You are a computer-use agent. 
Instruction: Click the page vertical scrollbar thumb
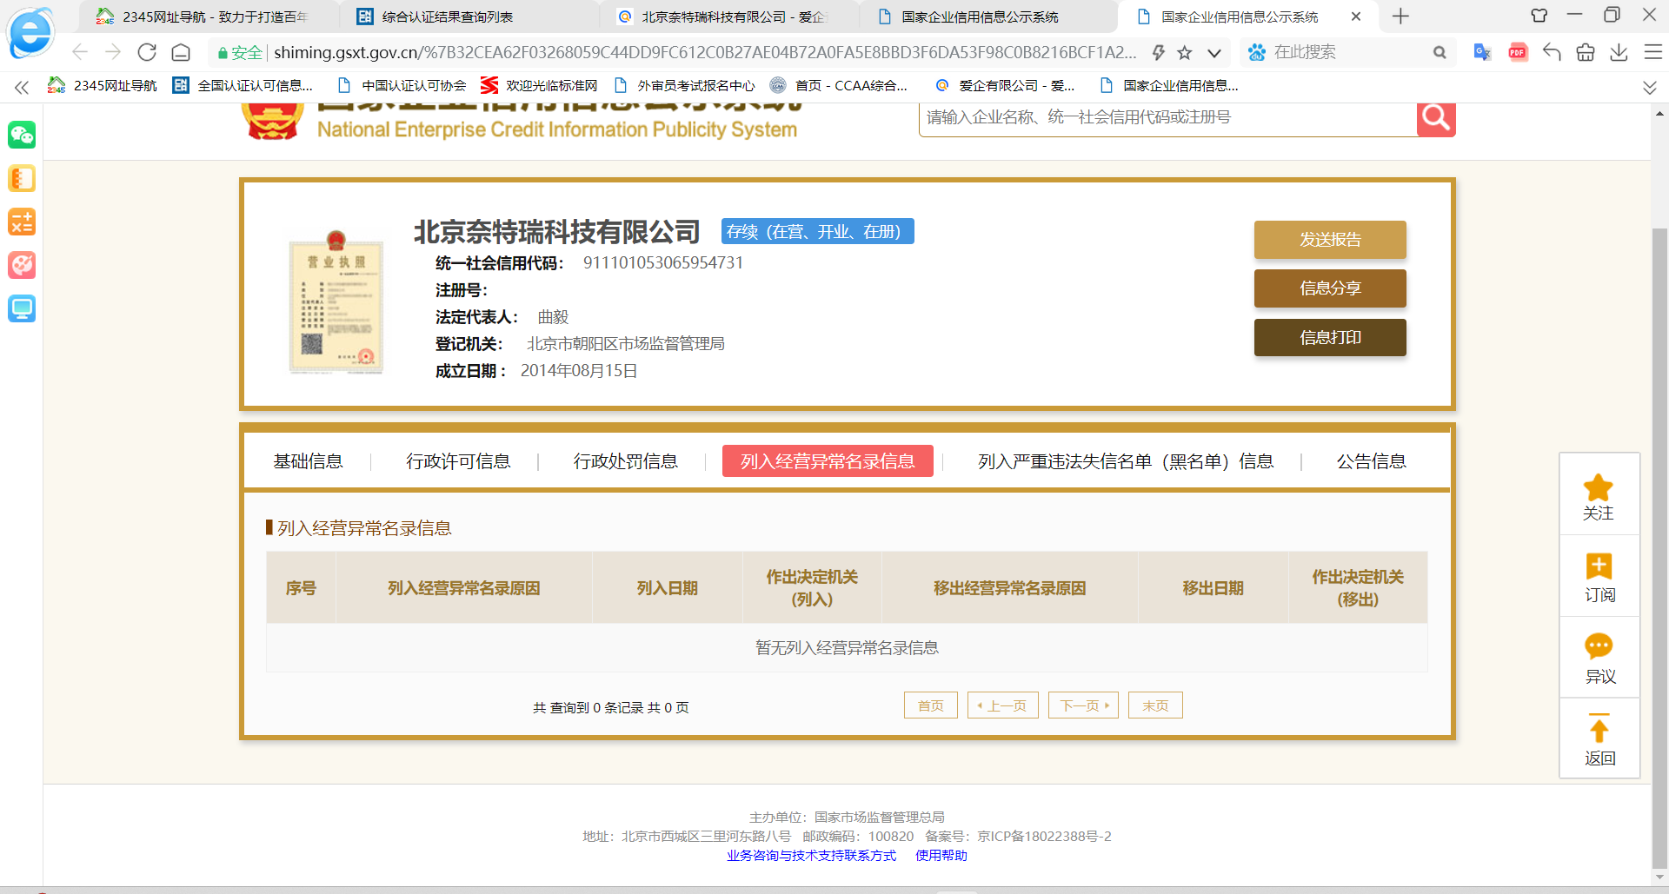click(x=1659, y=547)
